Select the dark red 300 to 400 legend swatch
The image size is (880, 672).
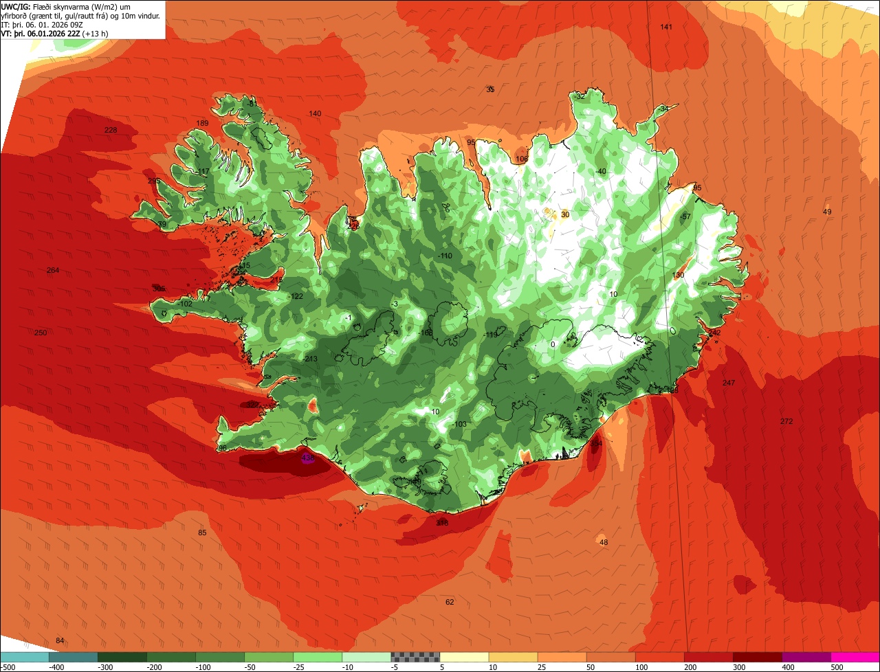pyautogui.click(x=758, y=657)
